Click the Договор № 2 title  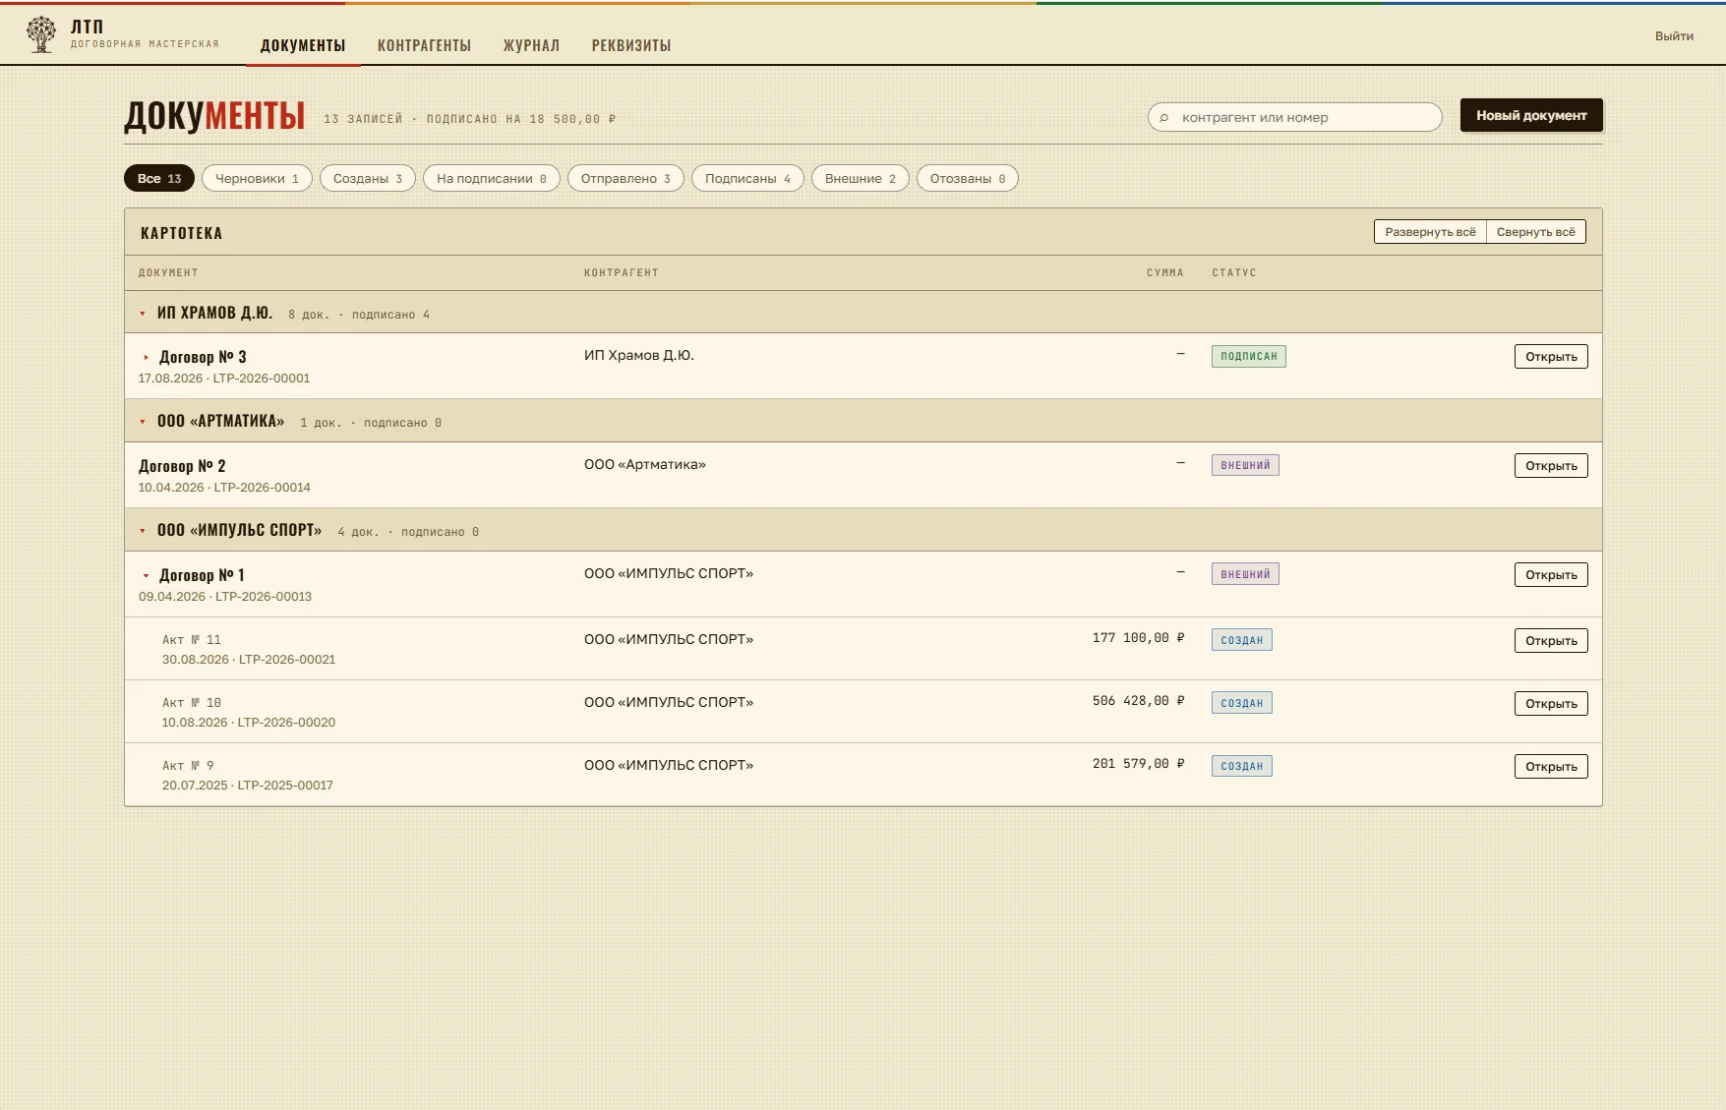pos(182,466)
